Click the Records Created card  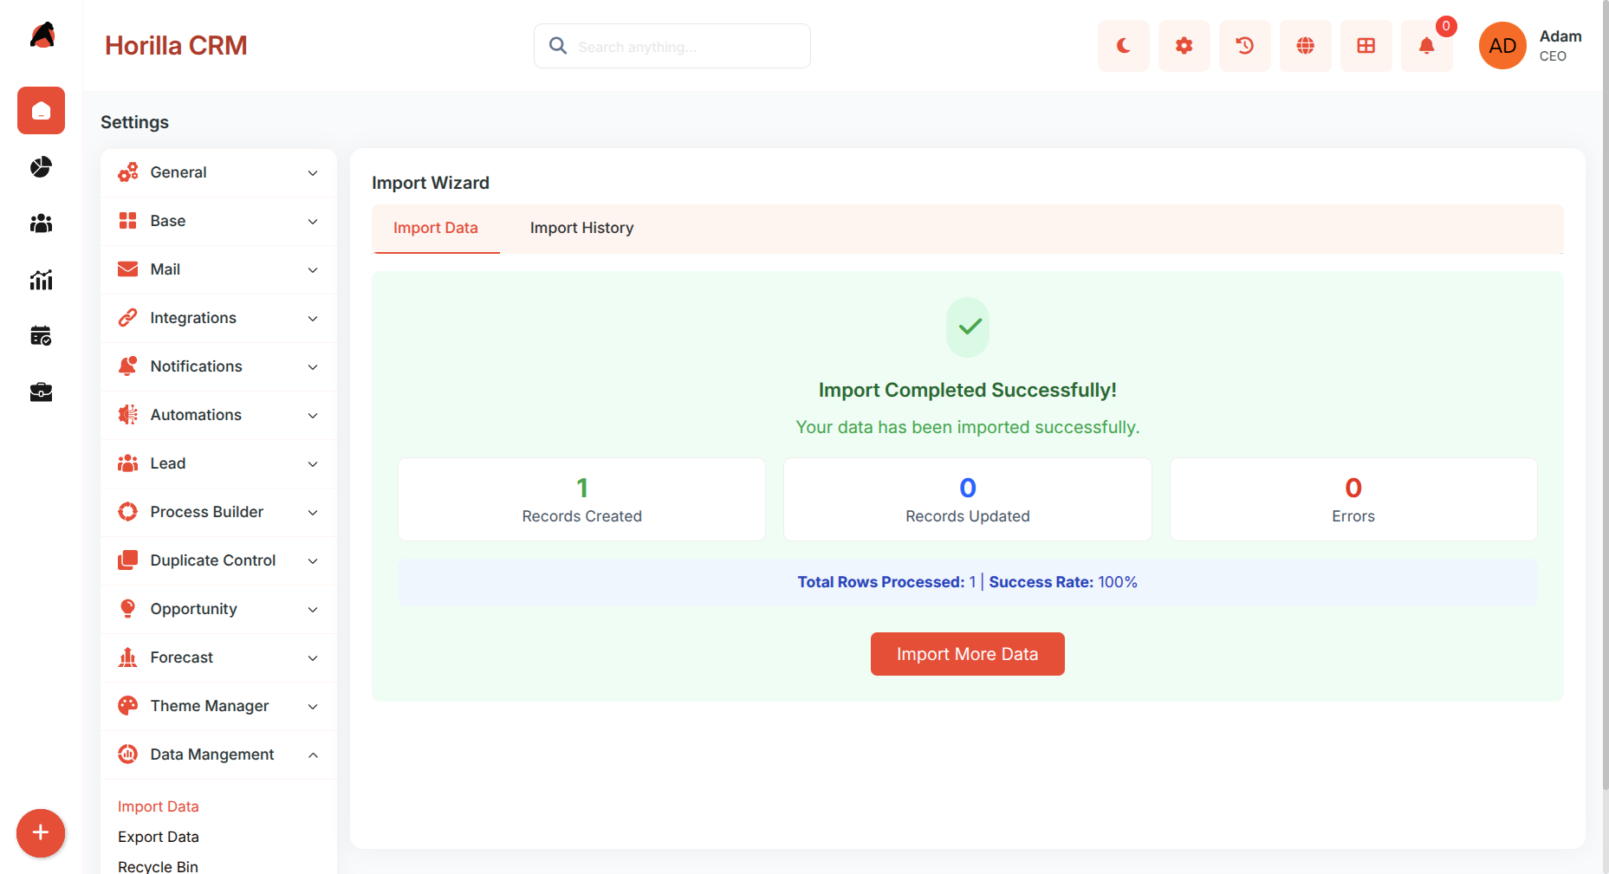pyautogui.click(x=582, y=500)
